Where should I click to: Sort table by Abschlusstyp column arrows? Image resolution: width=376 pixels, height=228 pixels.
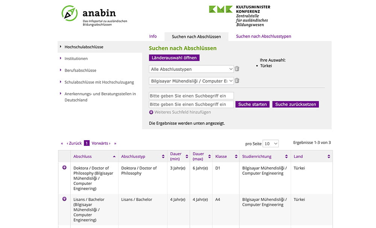pos(163,156)
